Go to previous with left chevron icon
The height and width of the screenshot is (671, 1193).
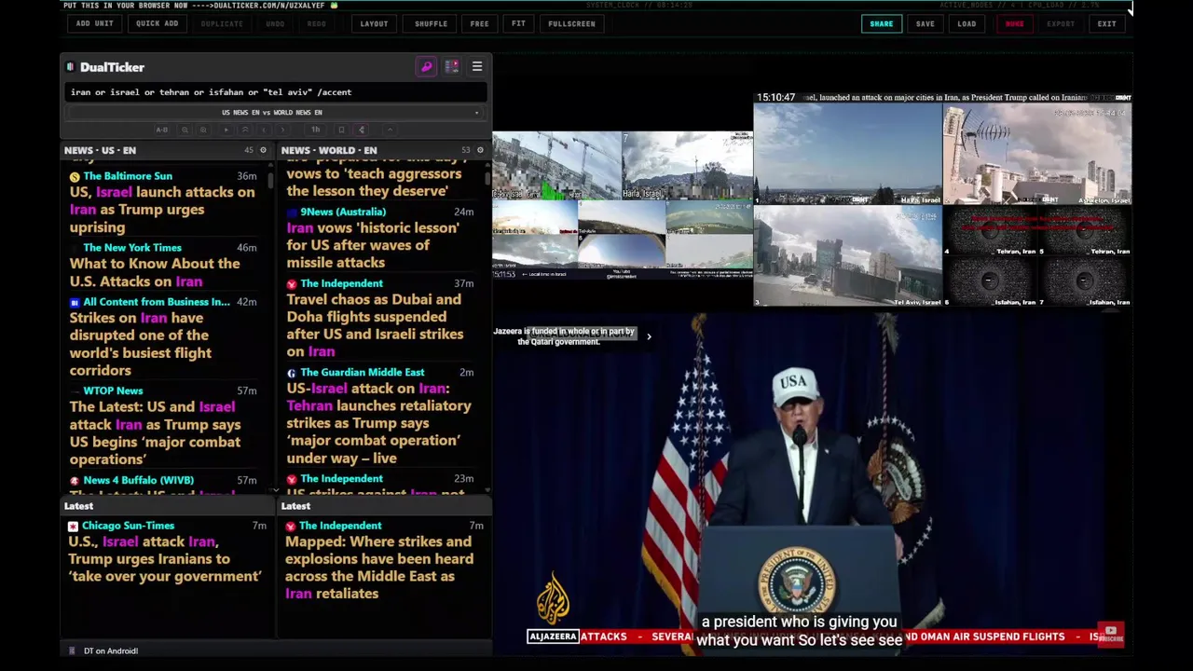coord(264,130)
